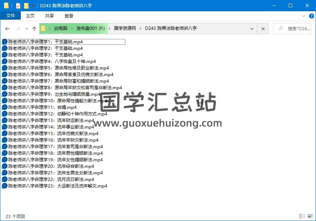Select file 陈老师讲八字命理学17：流年官司是非断法.mp4
This screenshot has width=316, height=221.
point(52,146)
